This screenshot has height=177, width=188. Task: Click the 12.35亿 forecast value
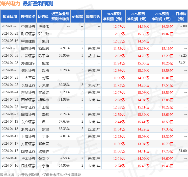click(119, 107)
